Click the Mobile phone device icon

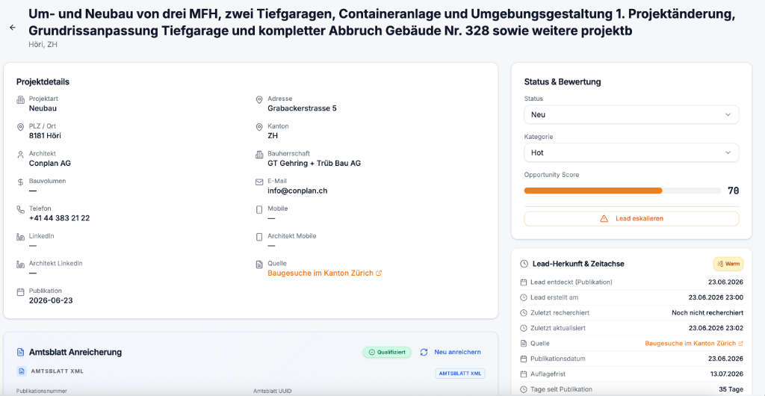coord(259,210)
